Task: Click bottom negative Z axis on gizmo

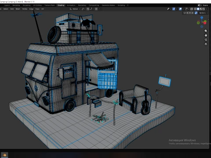Action: click(x=202, y=27)
